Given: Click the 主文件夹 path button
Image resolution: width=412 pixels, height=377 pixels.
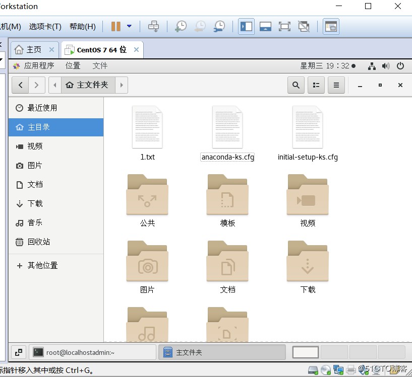Looking at the screenshot, I should 88,85.
